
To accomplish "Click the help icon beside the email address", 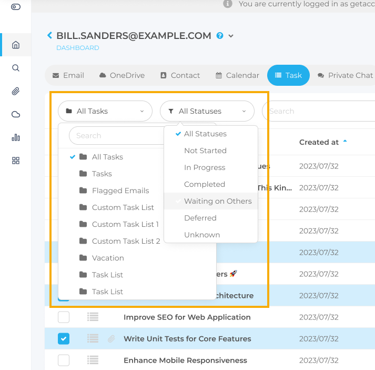I will pyautogui.click(x=220, y=36).
